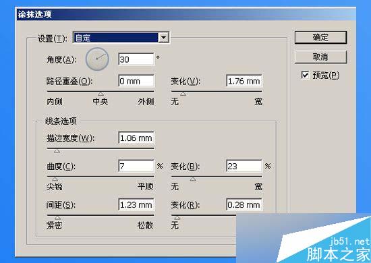Click the angle dial control
Viewport: 371px width, 263px height.
pos(97,59)
